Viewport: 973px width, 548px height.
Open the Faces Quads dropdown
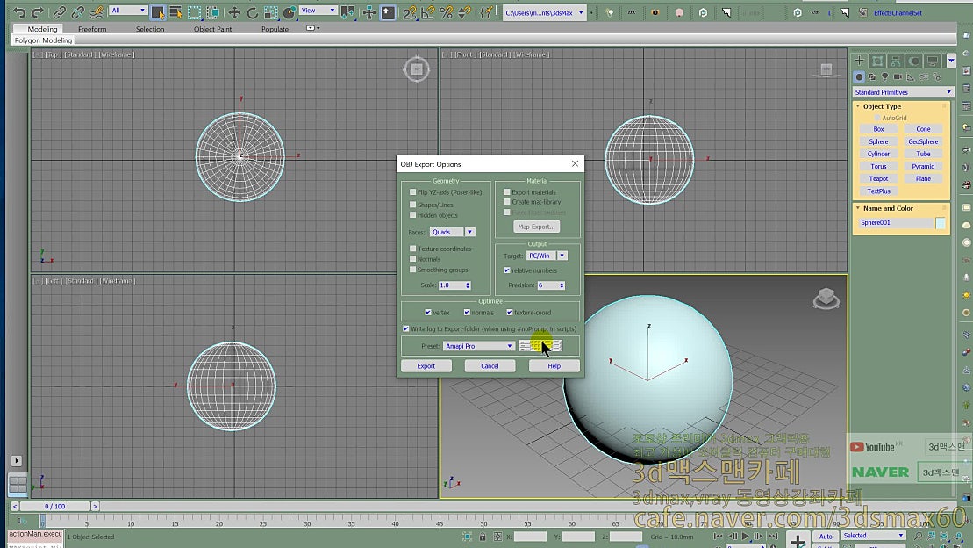click(x=471, y=232)
